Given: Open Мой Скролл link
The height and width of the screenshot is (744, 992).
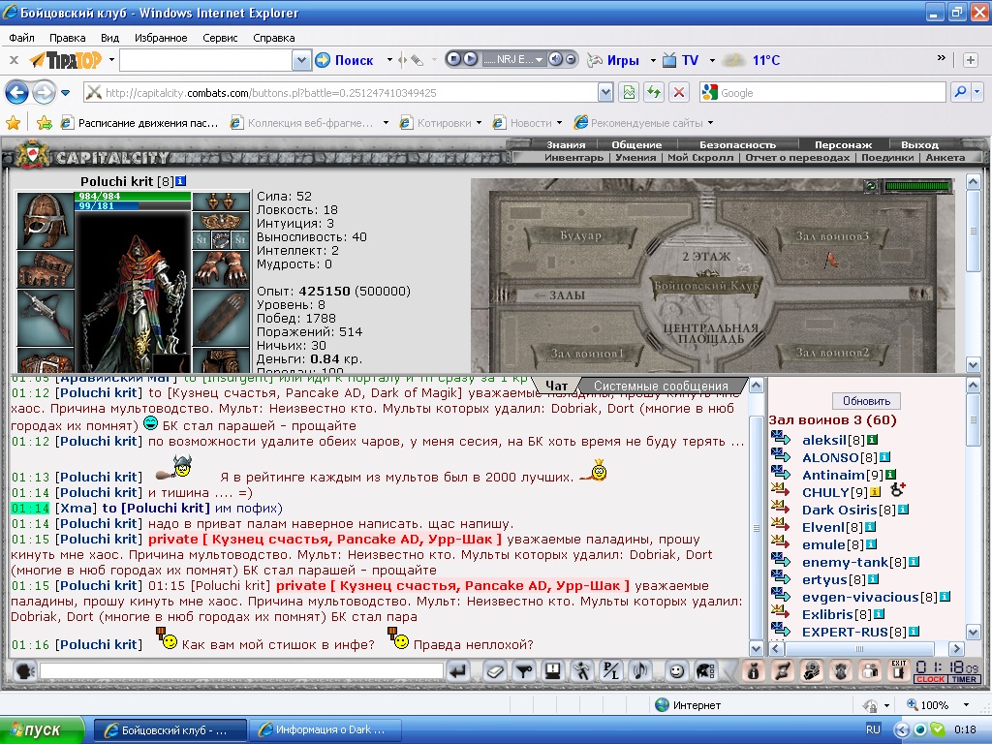Looking at the screenshot, I should [x=700, y=158].
